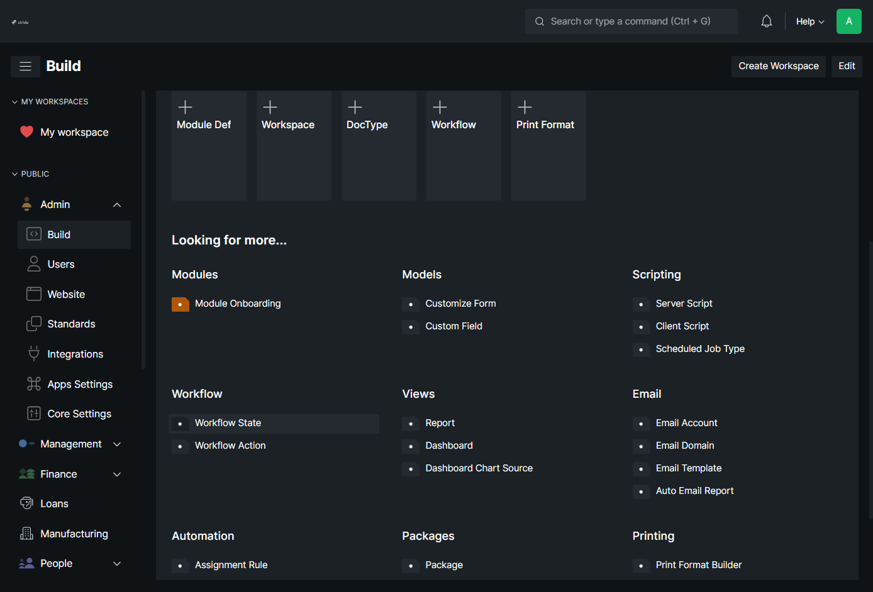Open the Workflow Action link

[230, 446]
